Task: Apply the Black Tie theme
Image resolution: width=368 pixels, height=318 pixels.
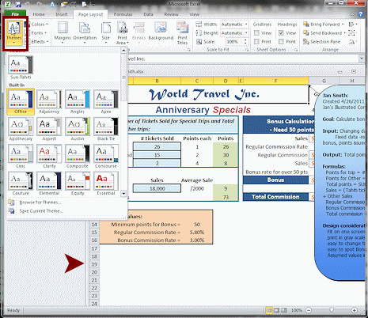Action: (106, 129)
